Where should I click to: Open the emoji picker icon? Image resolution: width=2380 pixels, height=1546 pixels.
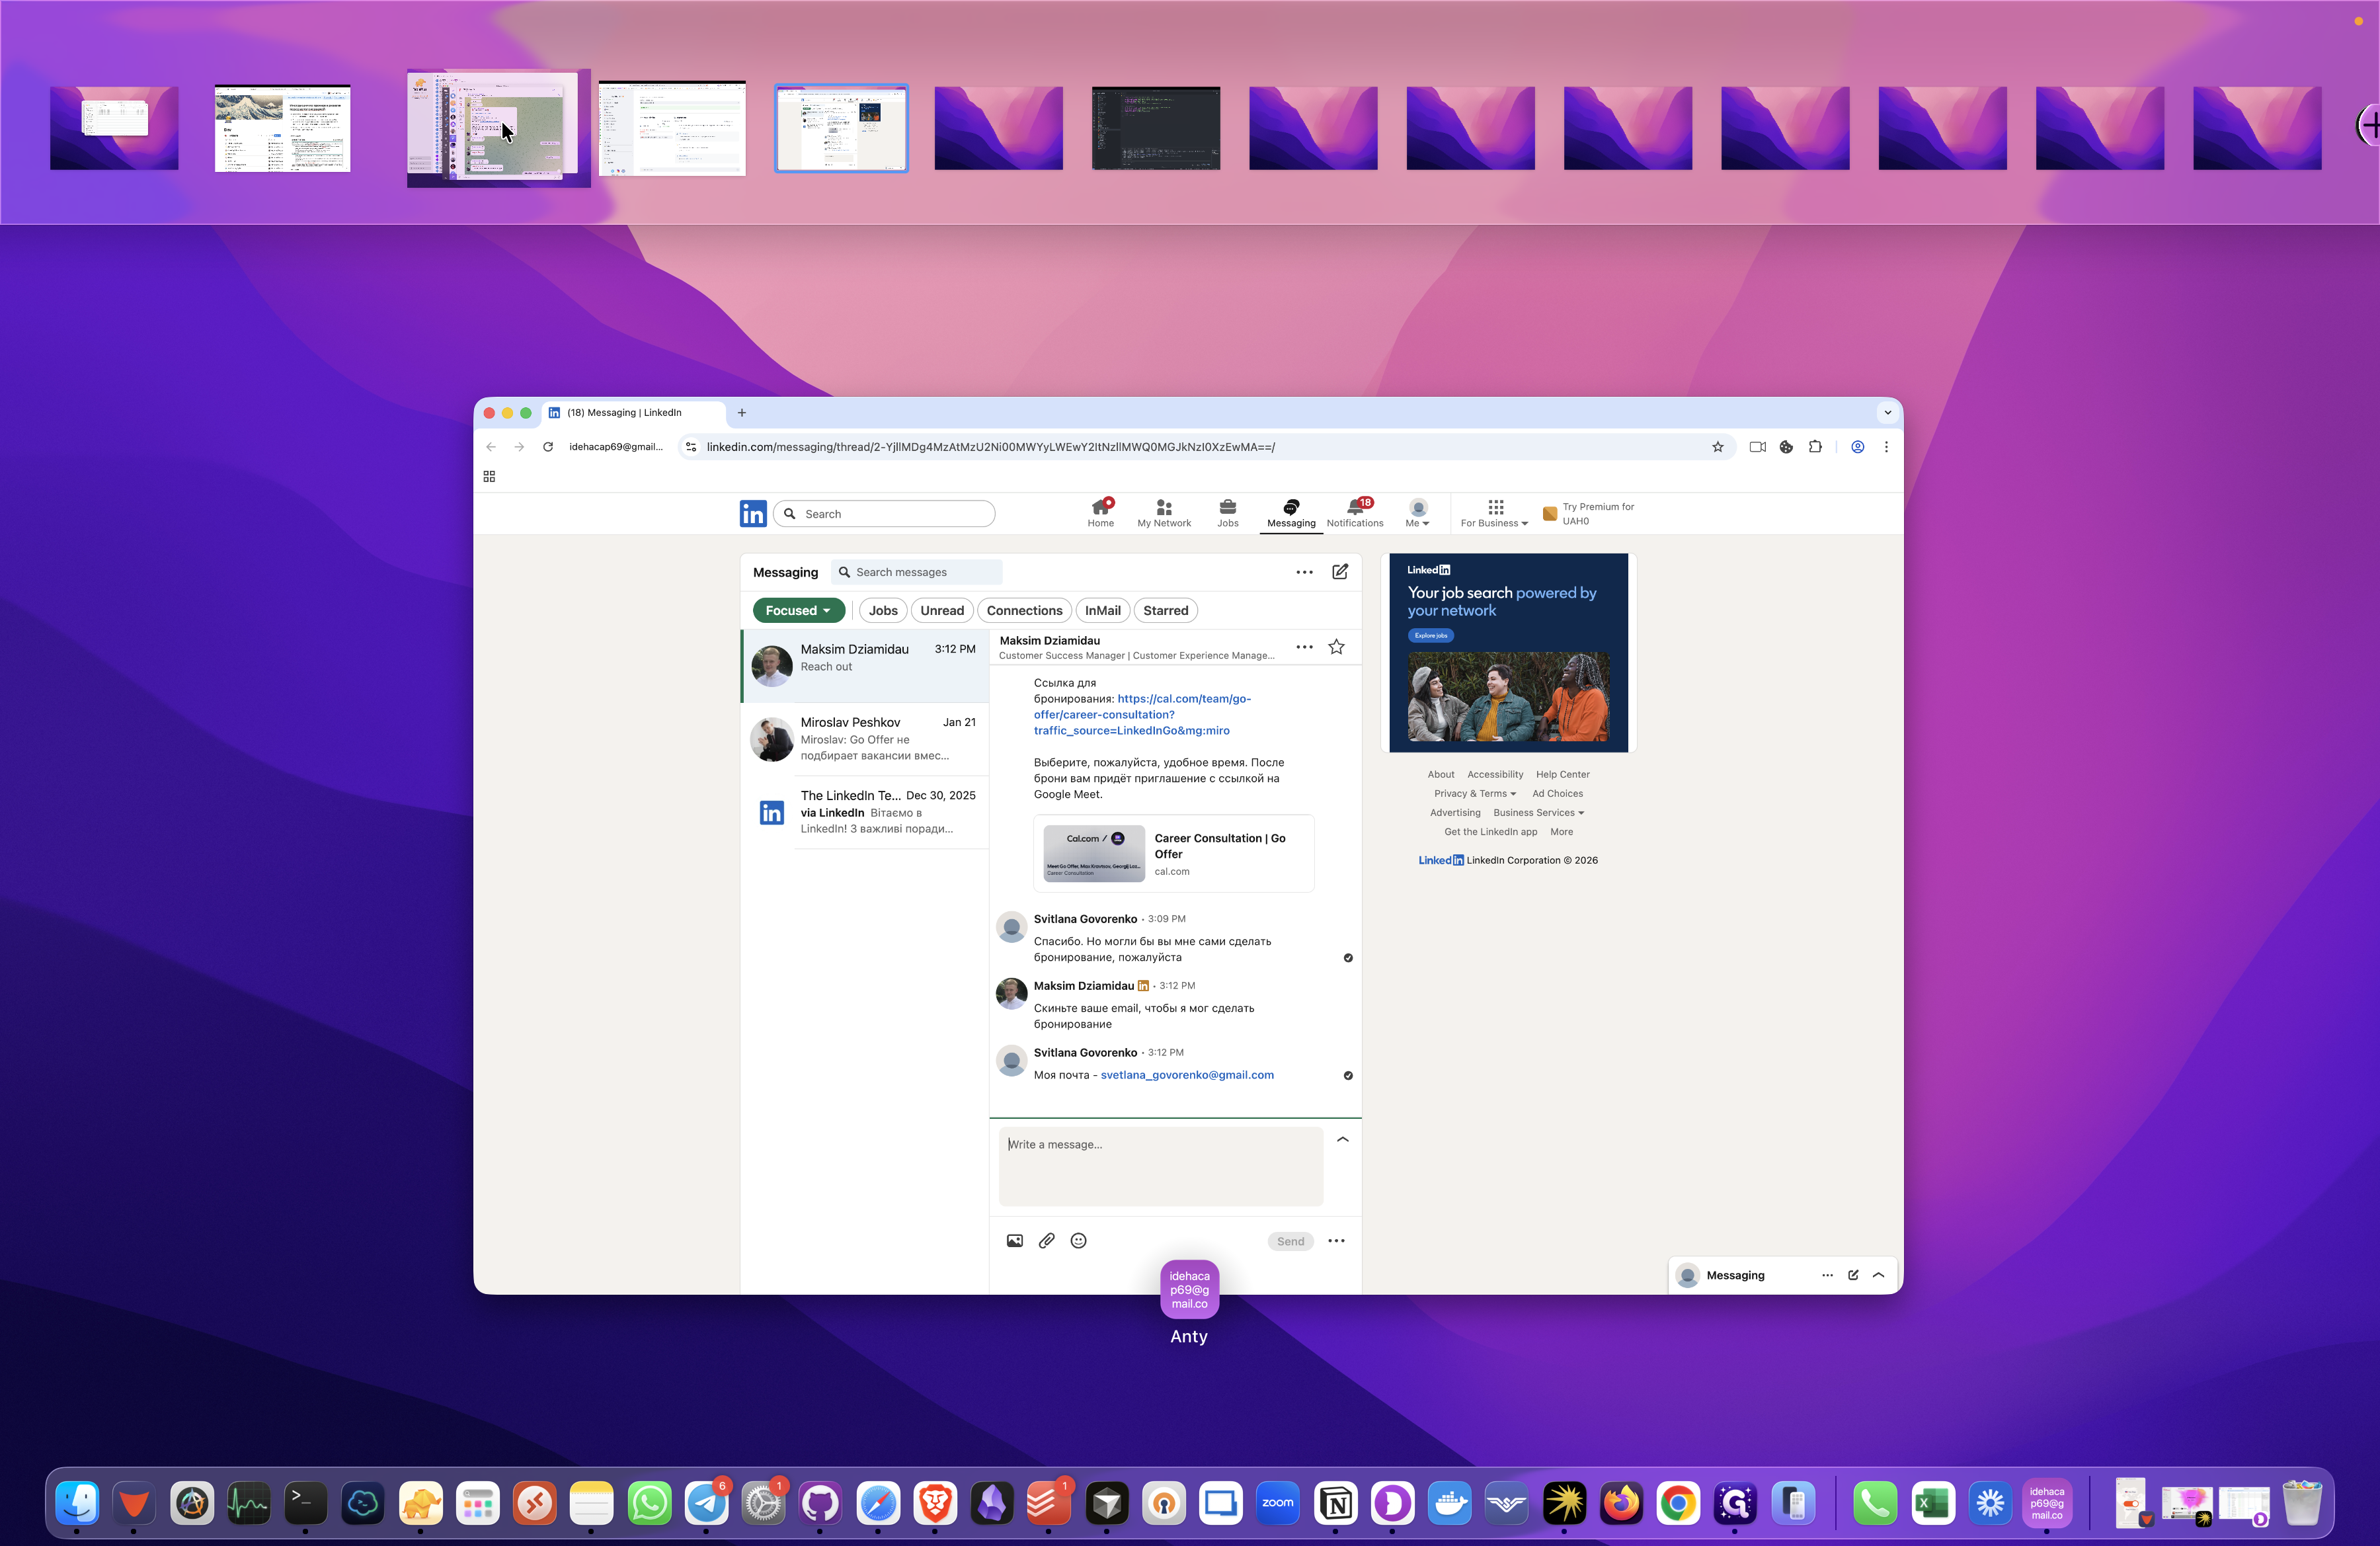click(1078, 1241)
